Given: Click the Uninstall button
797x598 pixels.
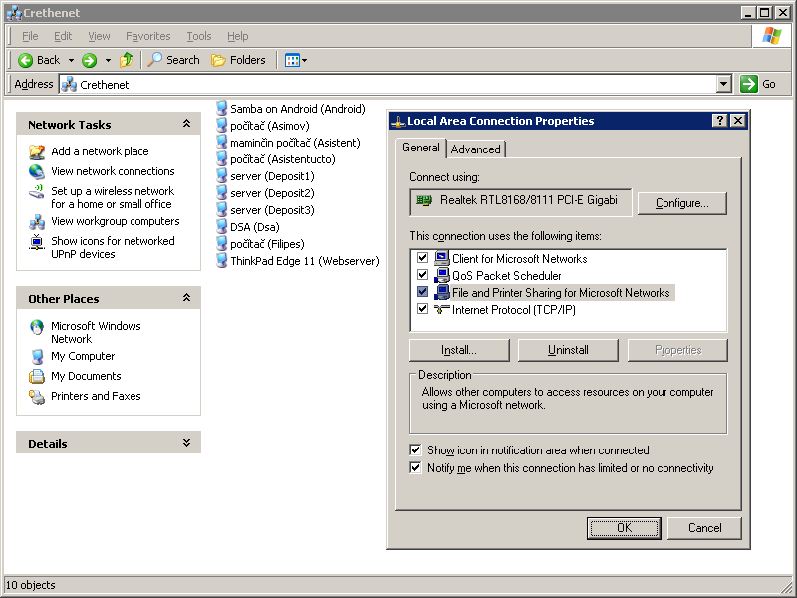Looking at the screenshot, I should pos(568,350).
